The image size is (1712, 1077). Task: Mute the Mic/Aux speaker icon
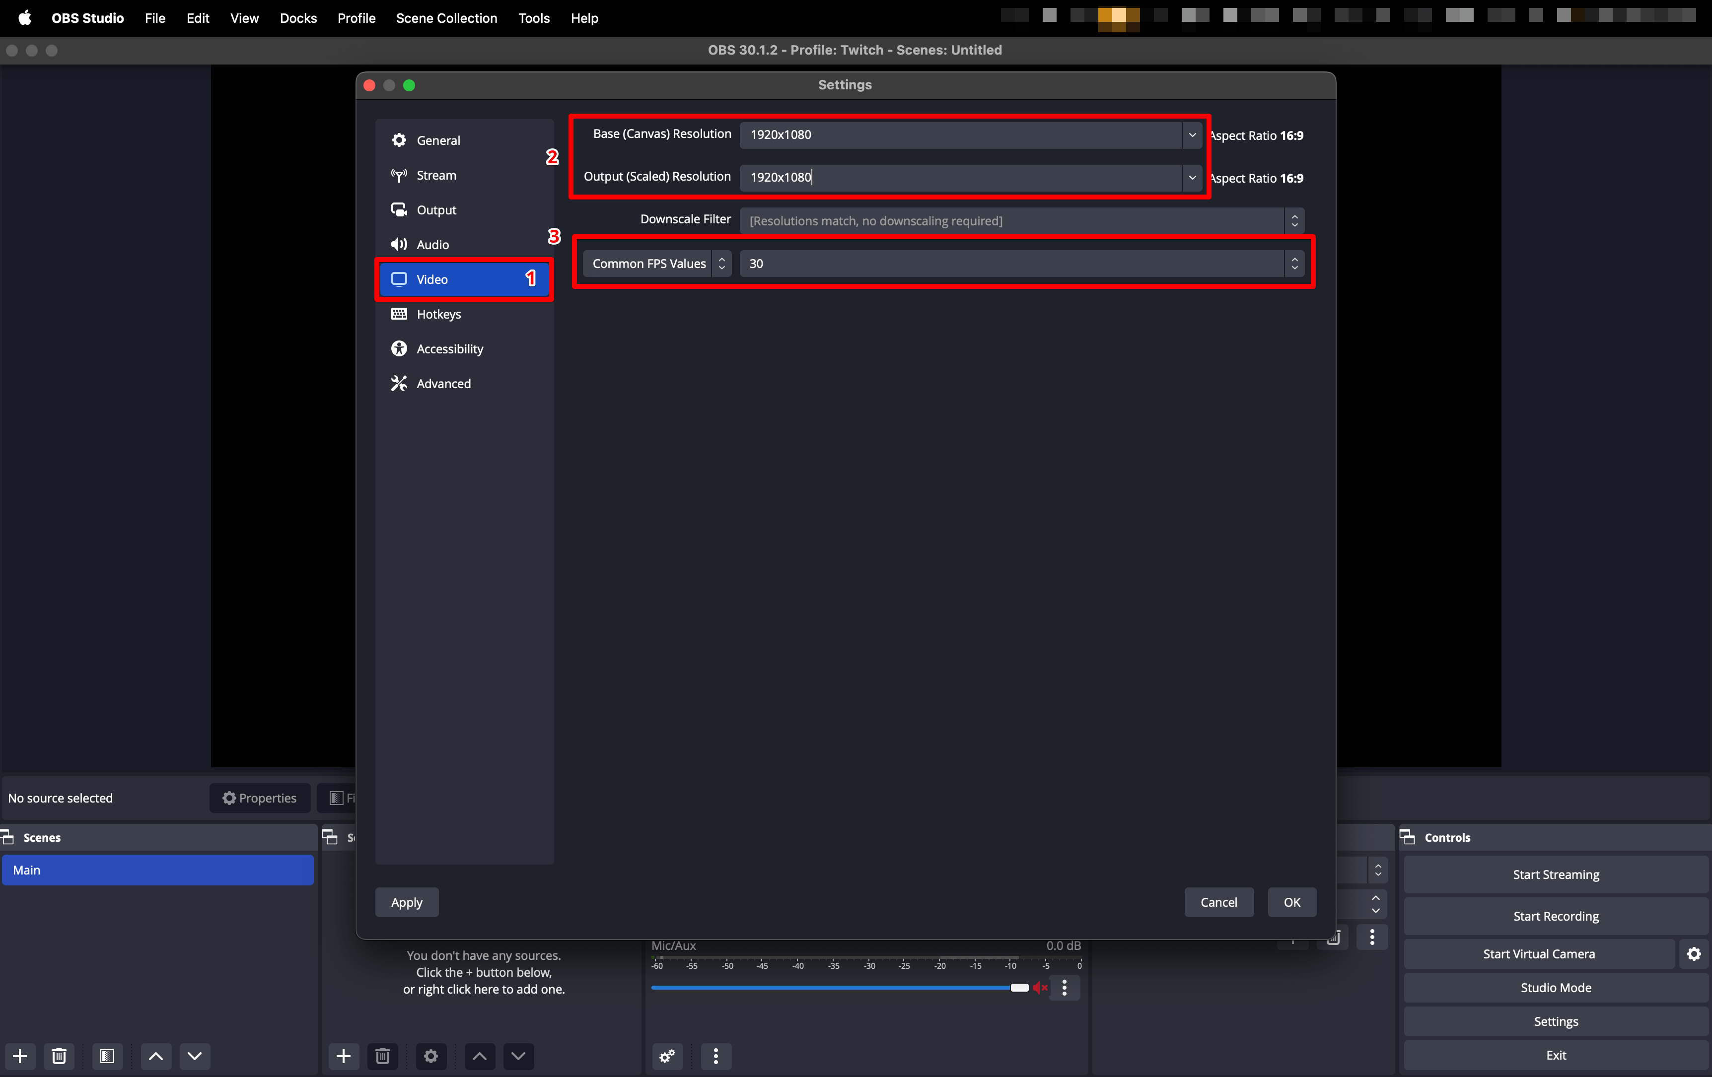pyautogui.click(x=1040, y=988)
